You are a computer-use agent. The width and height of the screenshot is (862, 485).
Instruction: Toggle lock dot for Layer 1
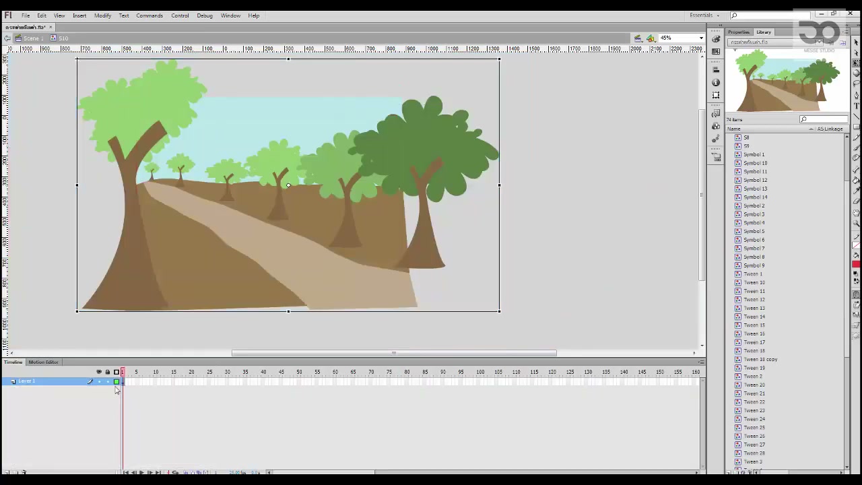(108, 382)
